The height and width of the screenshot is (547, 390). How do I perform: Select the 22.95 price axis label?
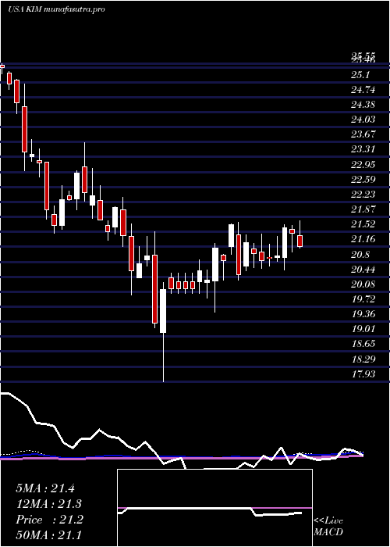pyautogui.click(x=363, y=164)
